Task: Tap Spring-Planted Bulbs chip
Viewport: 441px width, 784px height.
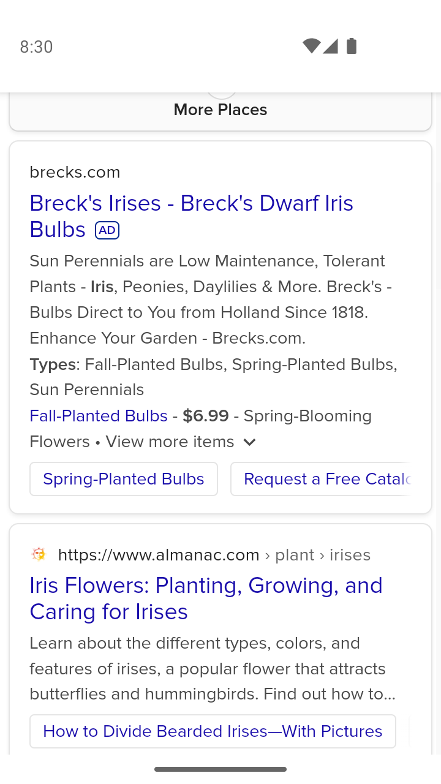Action: 124,479
